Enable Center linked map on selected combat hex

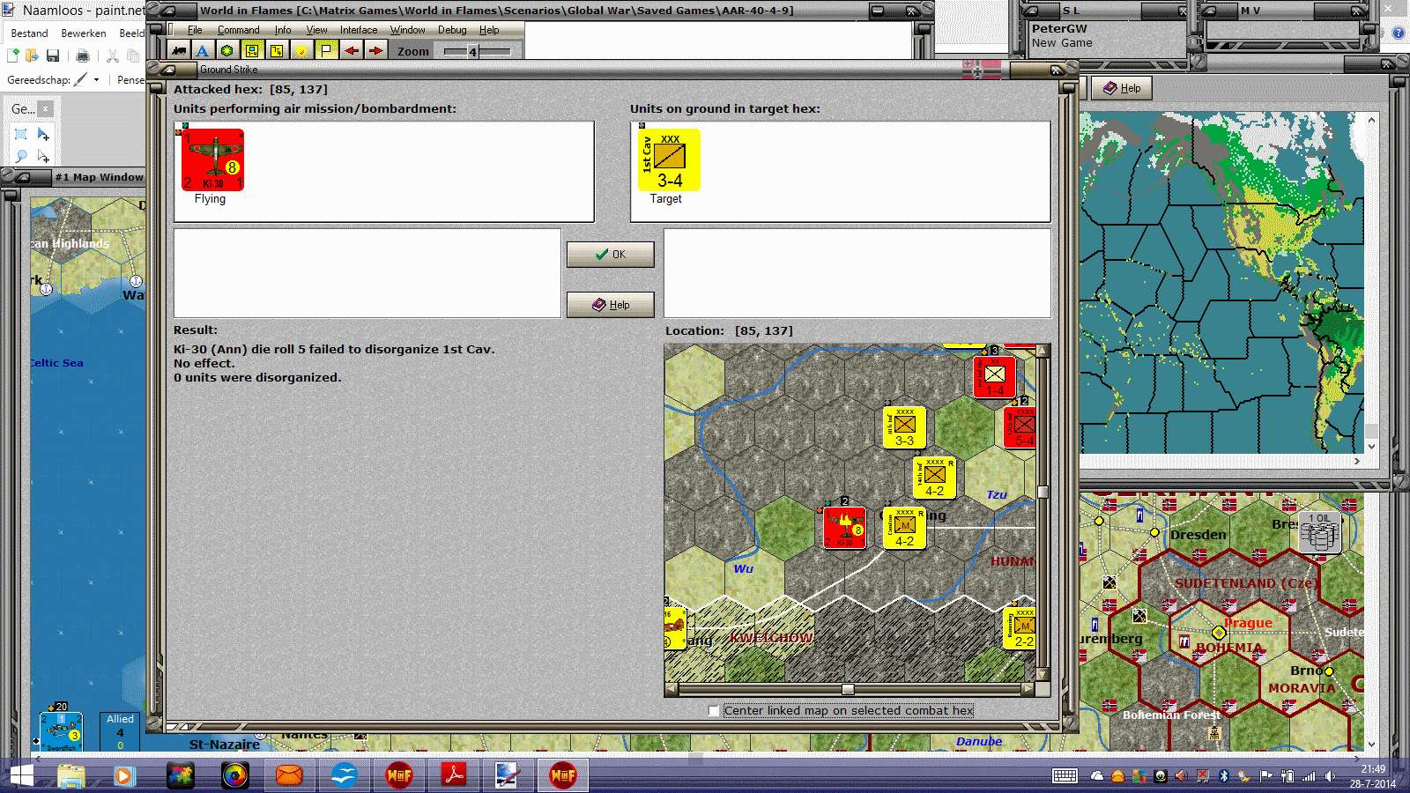coord(712,710)
